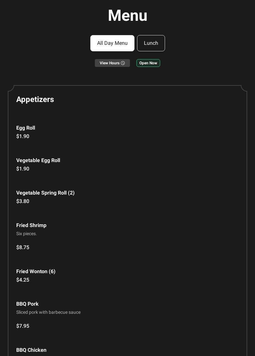Click the clock icon in View Hours

click(123, 63)
